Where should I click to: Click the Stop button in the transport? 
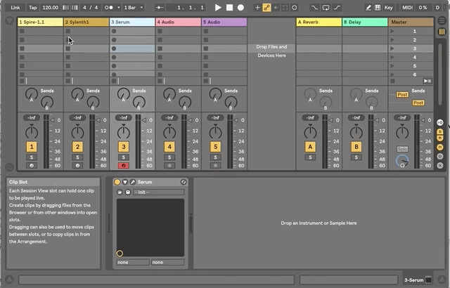[229, 7]
